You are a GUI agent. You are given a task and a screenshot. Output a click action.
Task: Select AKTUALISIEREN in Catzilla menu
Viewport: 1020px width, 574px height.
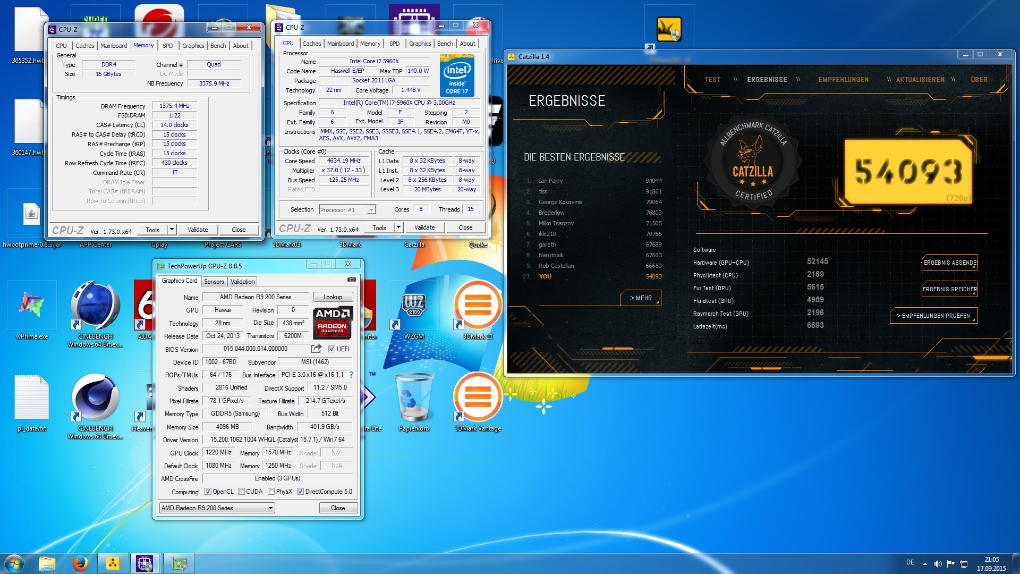pos(920,80)
